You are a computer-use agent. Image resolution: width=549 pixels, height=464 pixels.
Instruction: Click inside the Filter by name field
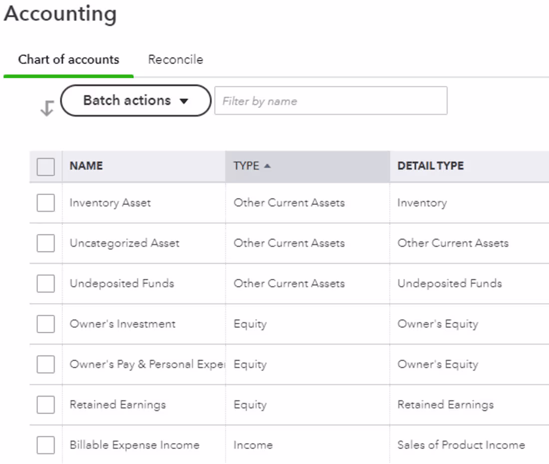331,100
